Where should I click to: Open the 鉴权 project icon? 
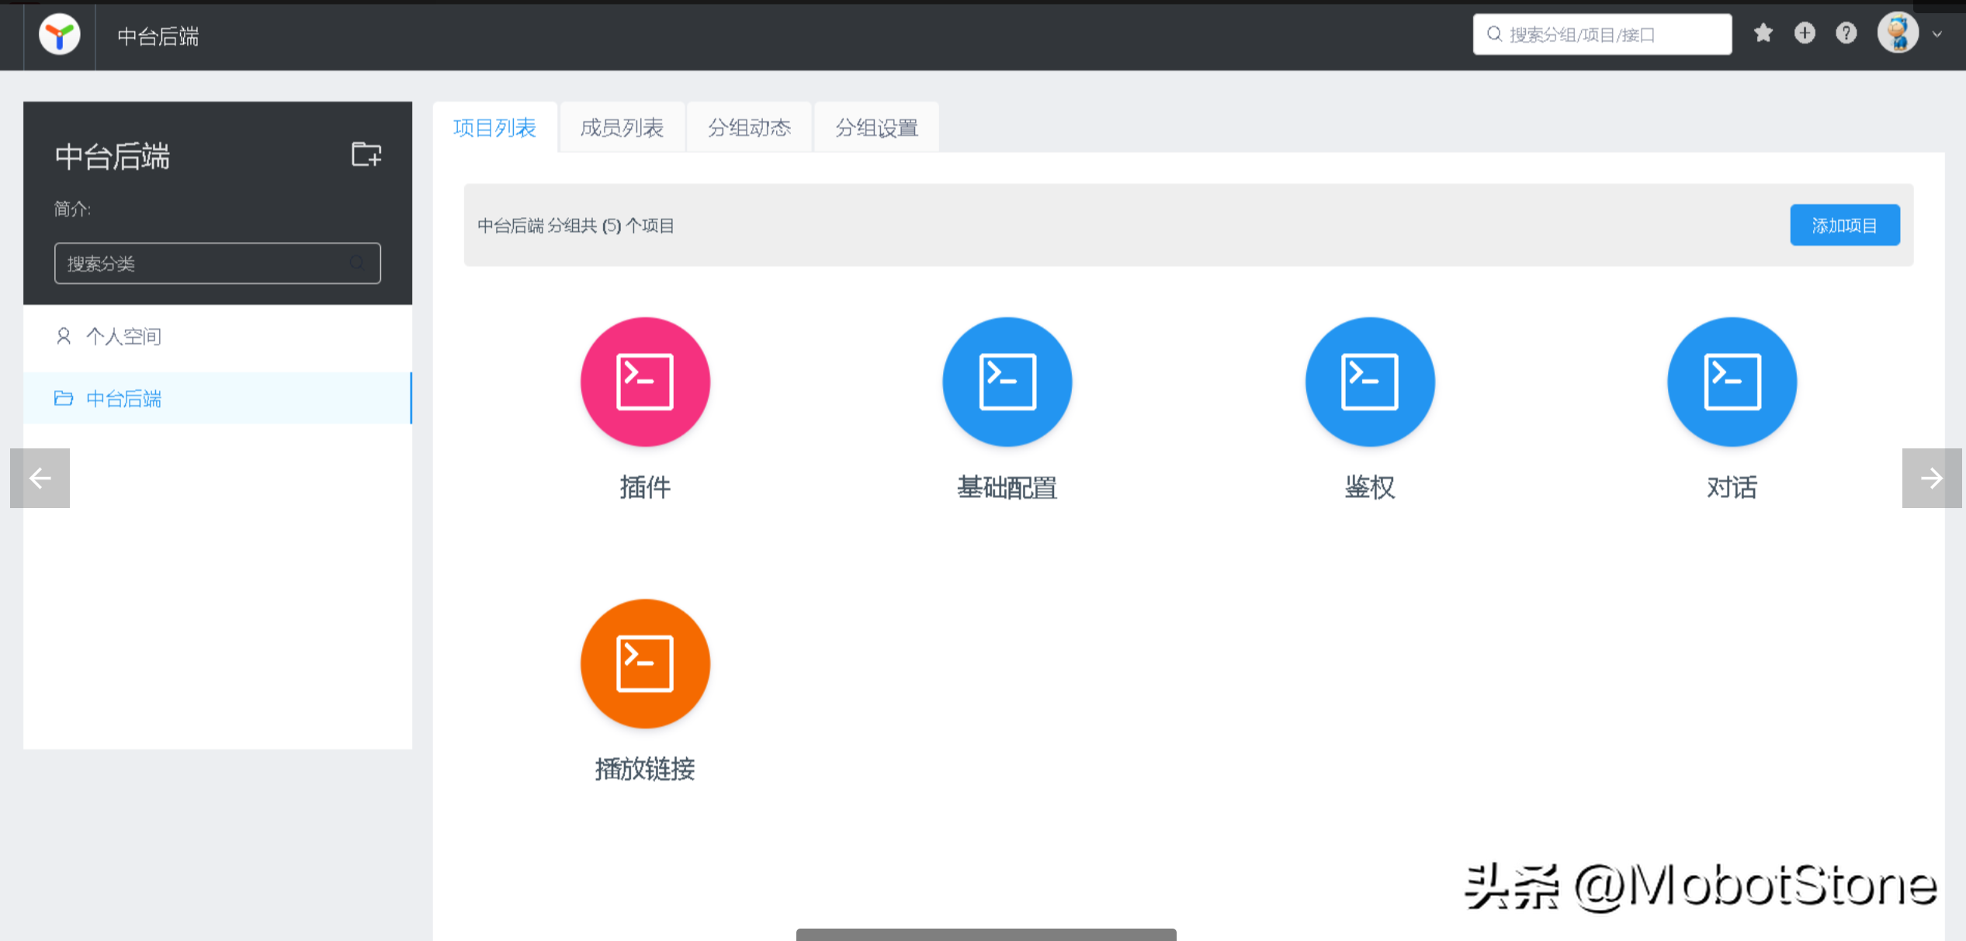coord(1369,382)
